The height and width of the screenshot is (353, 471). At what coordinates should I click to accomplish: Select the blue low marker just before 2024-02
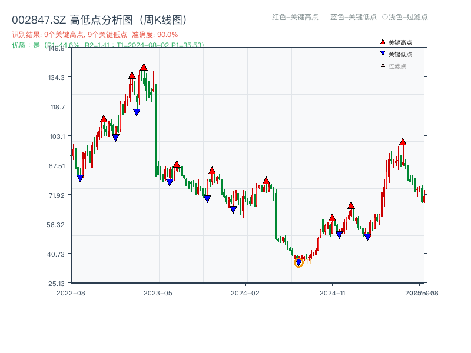click(233, 209)
